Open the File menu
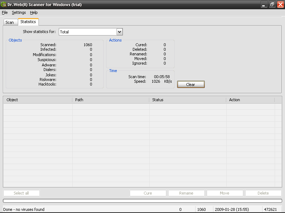The width and height of the screenshot is (285, 213). 5,12
